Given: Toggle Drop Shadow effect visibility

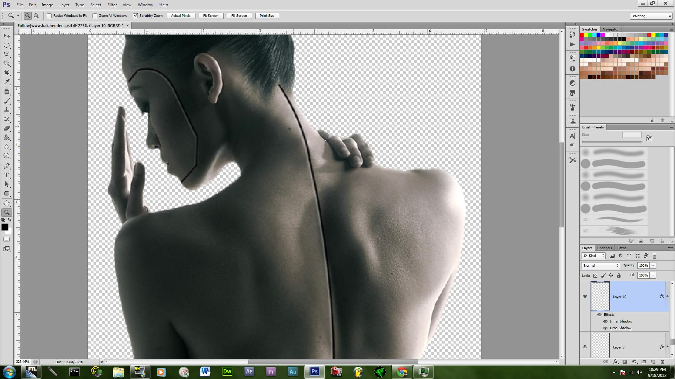Looking at the screenshot, I should coord(605,328).
